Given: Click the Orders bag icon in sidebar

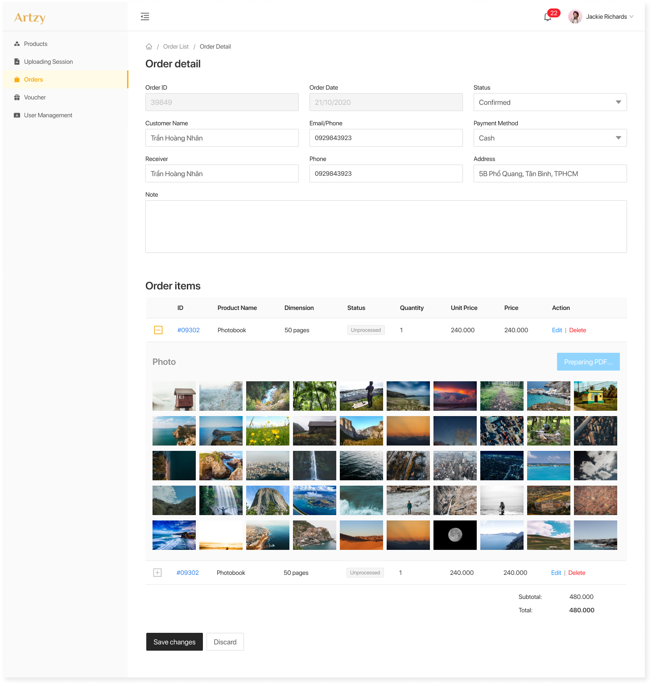Looking at the screenshot, I should [x=17, y=79].
